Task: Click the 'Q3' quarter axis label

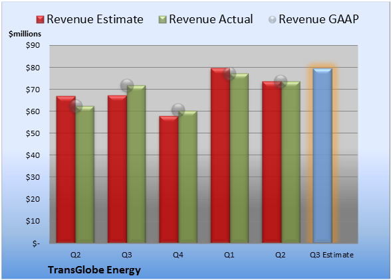Action: point(126,255)
